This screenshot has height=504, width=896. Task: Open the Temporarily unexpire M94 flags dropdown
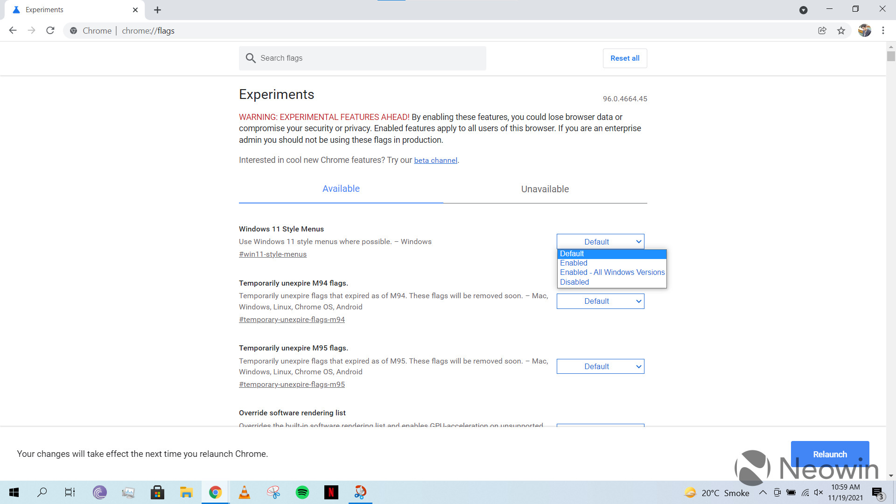pos(600,301)
